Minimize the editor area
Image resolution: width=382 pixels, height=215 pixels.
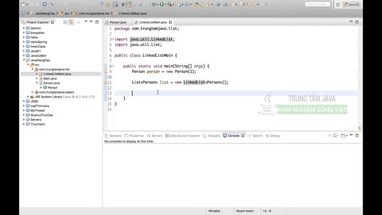(351, 21)
